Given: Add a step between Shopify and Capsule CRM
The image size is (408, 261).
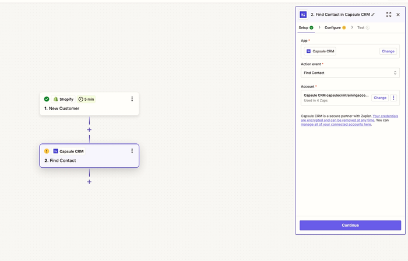Looking at the screenshot, I should click(x=89, y=130).
